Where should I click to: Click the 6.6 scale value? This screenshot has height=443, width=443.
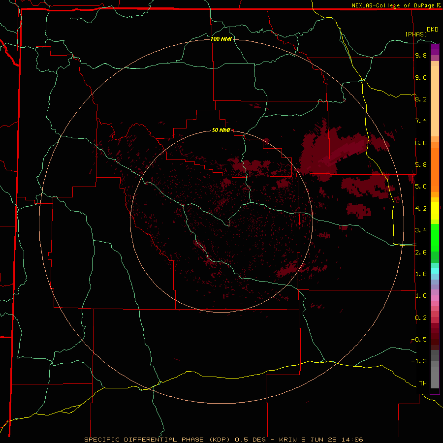click(x=421, y=143)
